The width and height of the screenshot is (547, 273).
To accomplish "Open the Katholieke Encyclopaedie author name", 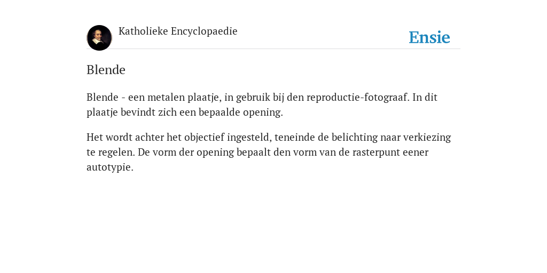I will point(178,31).
